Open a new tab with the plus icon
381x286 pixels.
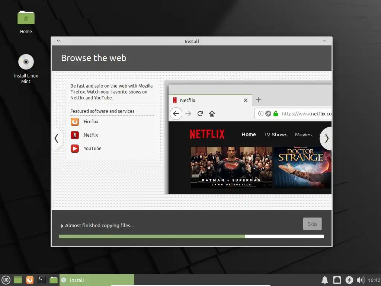pos(258,100)
